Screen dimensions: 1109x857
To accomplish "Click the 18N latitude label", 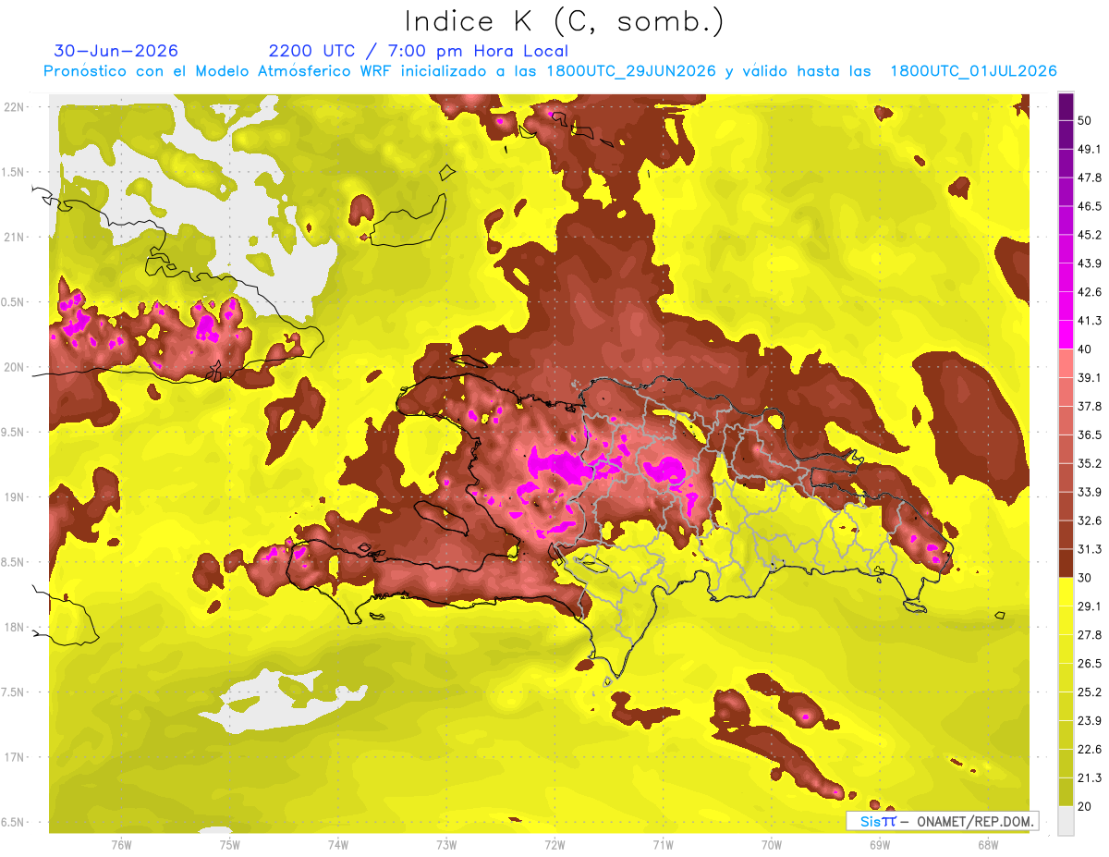I will (x=16, y=628).
